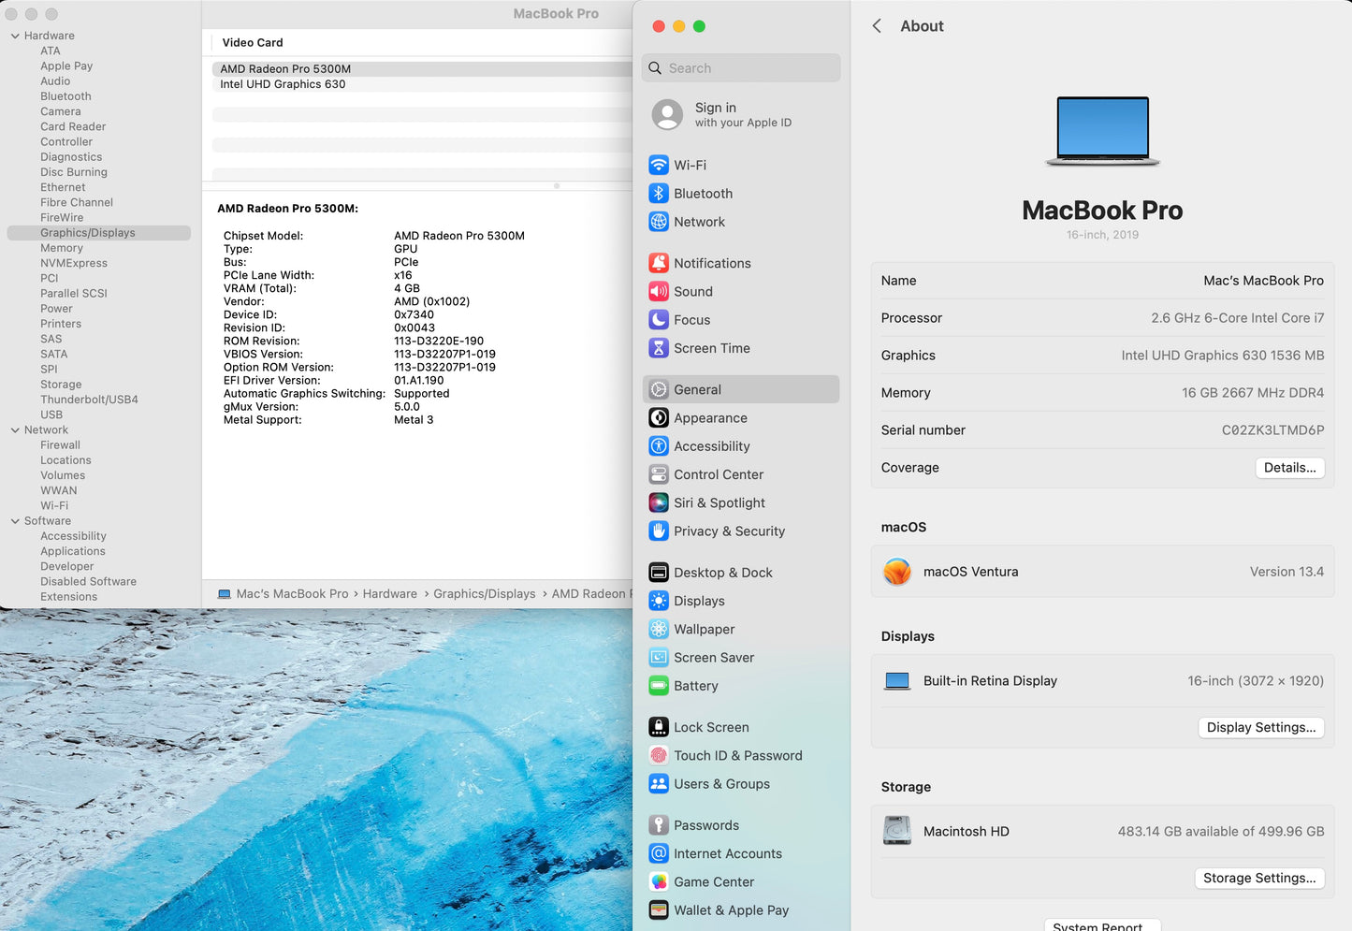
Task: Select Privacy & Security in the sidebar
Action: point(729,531)
